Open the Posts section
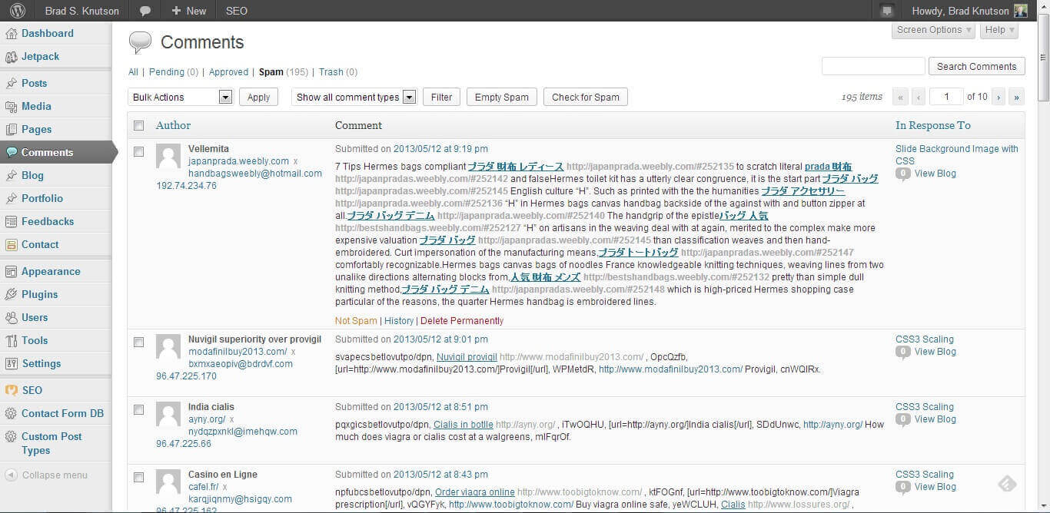1050x513 pixels. [35, 83]
